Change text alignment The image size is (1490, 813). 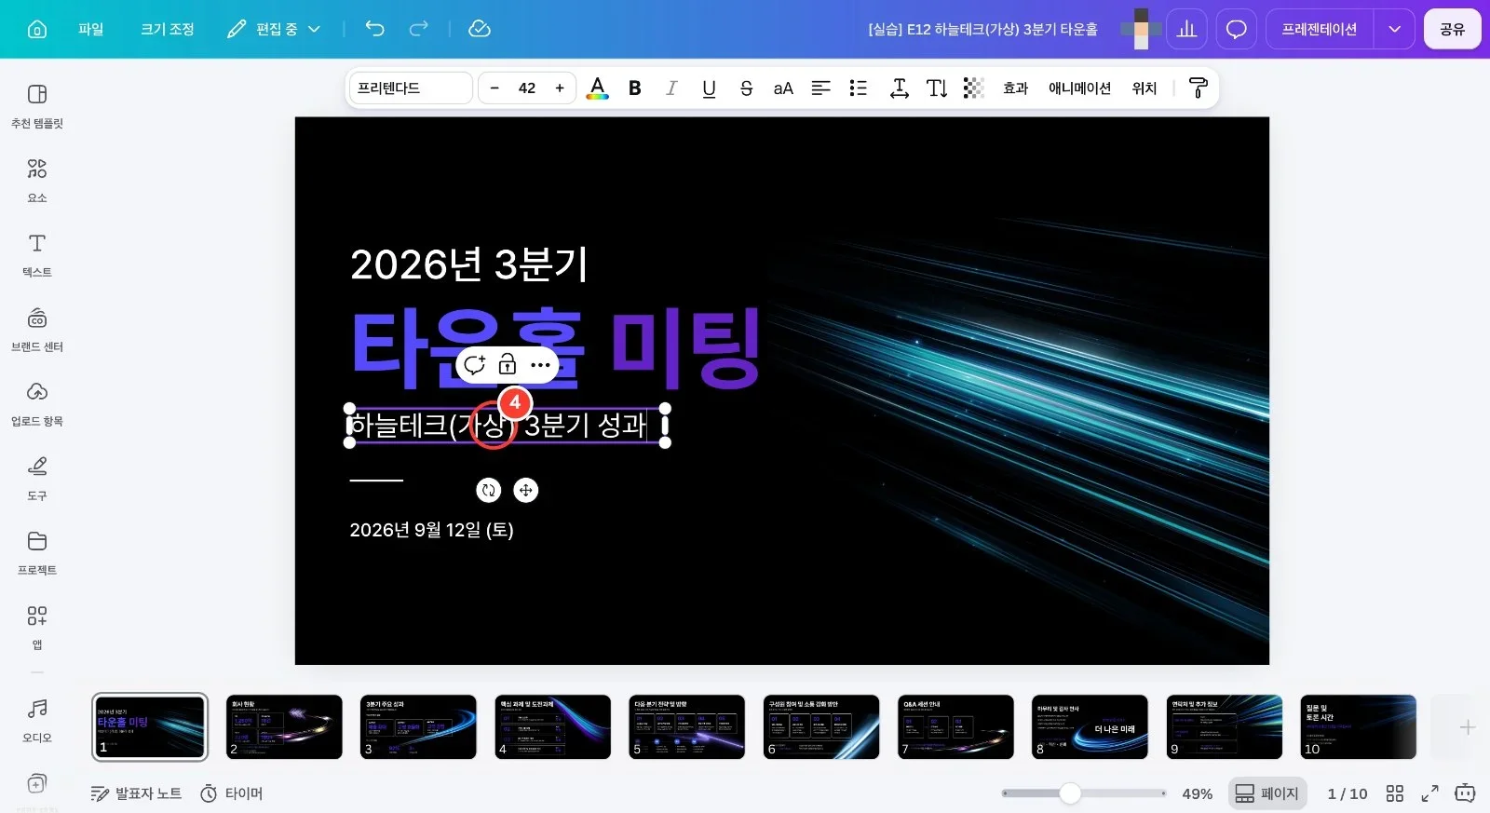coord(820,88)
